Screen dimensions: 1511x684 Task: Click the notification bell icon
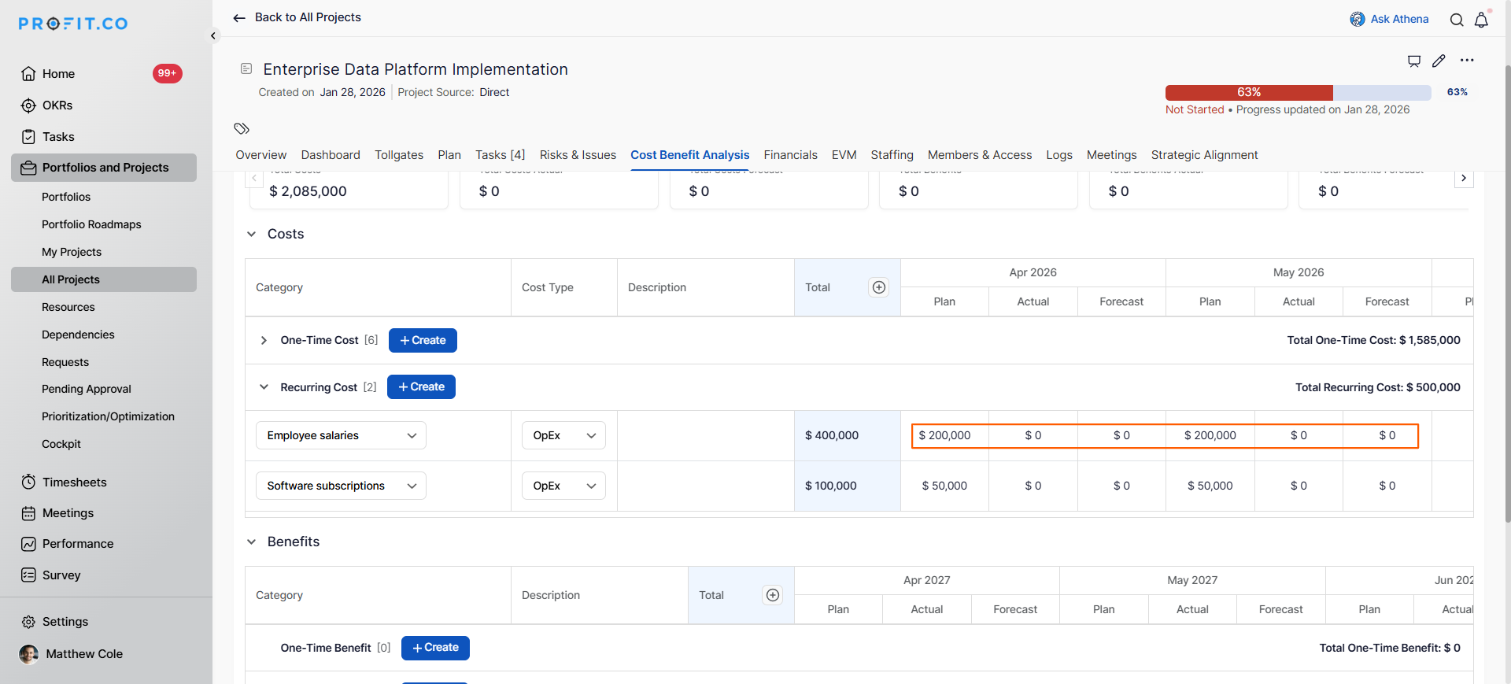[x=1481, y=20]
